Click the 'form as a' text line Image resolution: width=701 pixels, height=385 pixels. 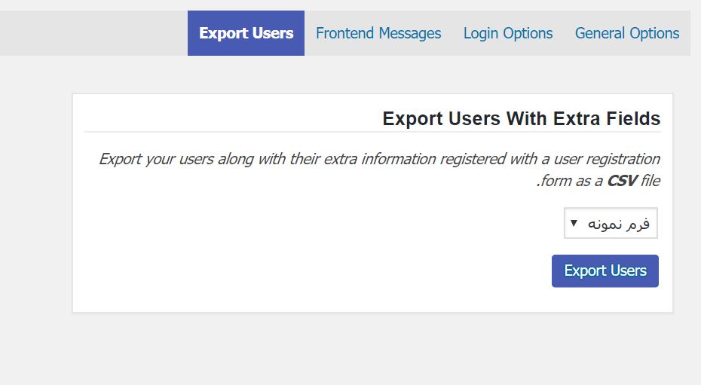[571, 181]
